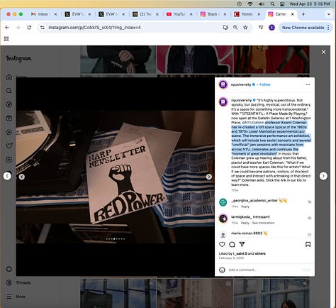Show the next carousel image

(208, 177)
